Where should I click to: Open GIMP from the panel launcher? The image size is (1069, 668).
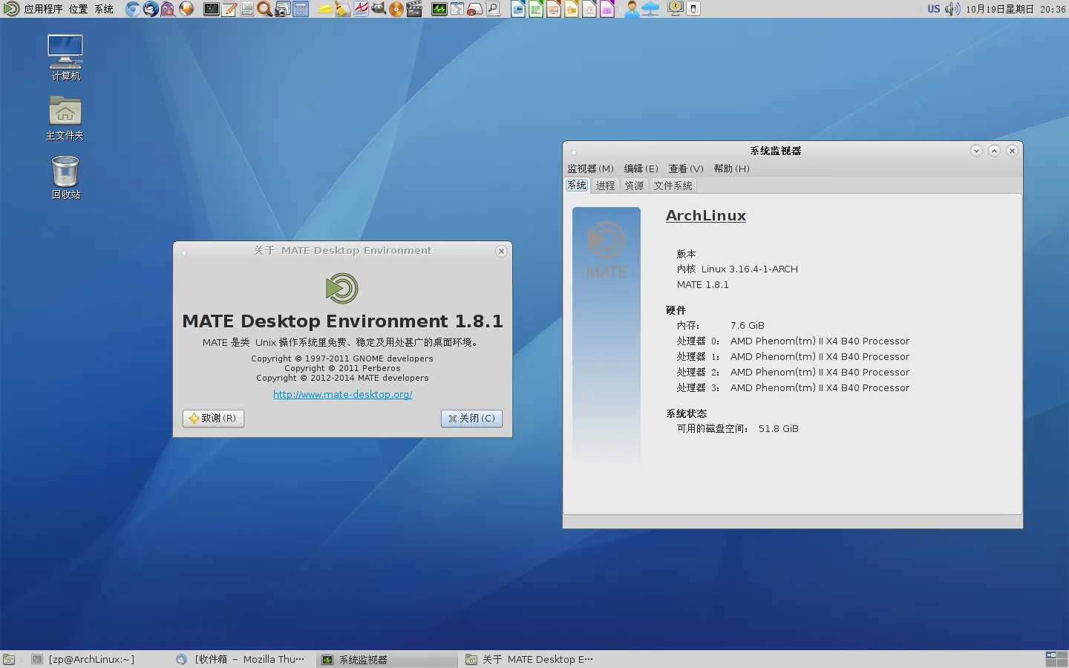tap(379, 9)
